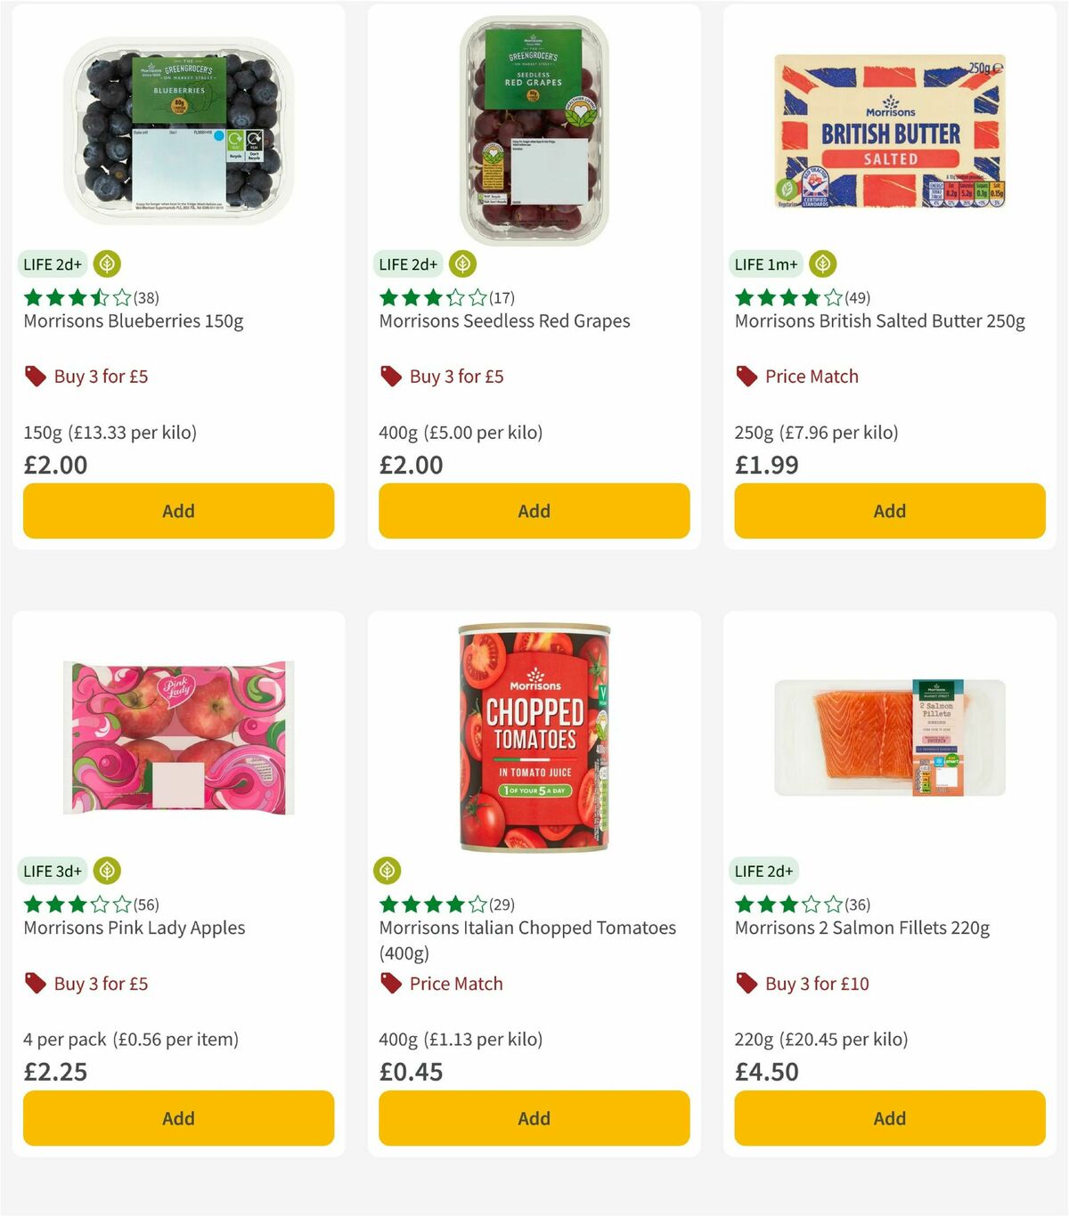Open Morrisons Seedless Red Grapes product page
The width and height of the screenshot is (1069, 1216).
pyautogui.click(x=504, y=320)
